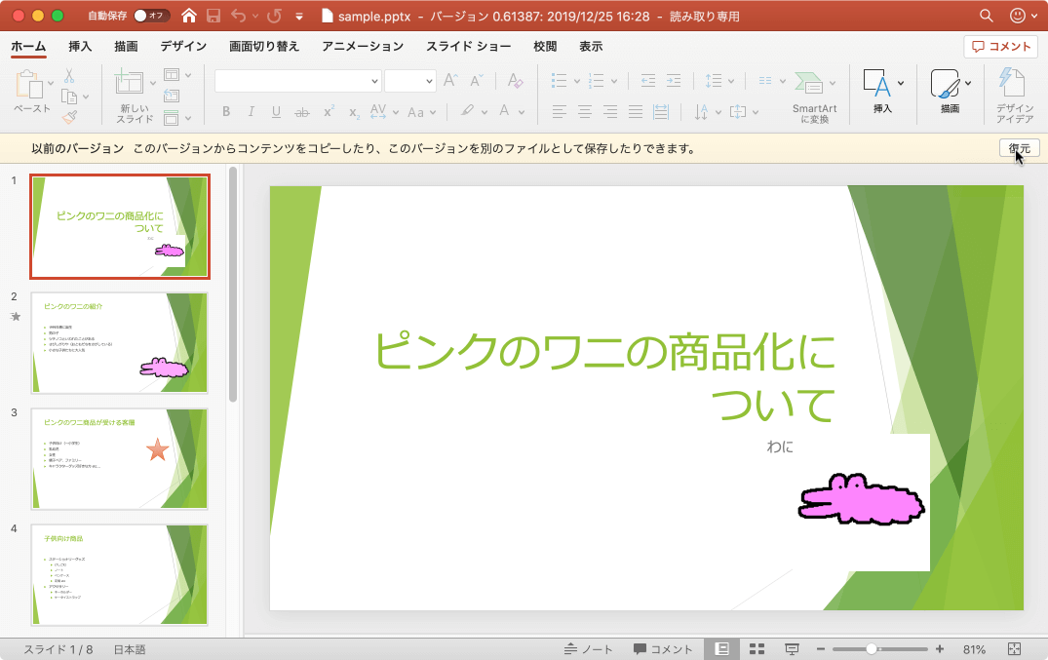Open the Insert (挿入) tab

click(x=80, y=46)
